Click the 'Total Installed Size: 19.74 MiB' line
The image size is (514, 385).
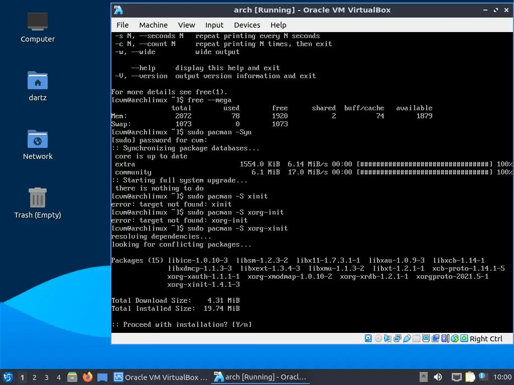click(176, 308)
